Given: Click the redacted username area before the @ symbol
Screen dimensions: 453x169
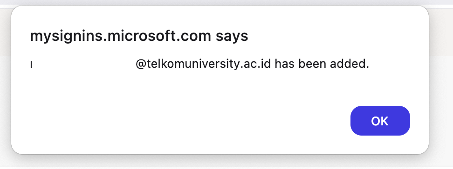Looking at the screenshot, I should pyautogui.click(x=83, y=65).
